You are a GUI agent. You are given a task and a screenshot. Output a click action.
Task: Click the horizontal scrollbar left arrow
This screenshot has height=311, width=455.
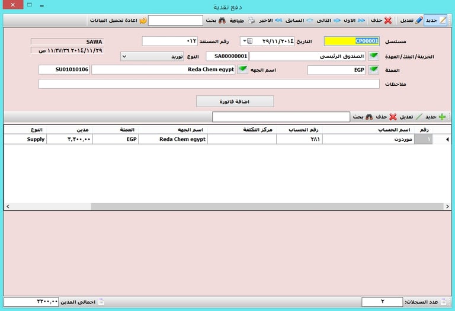(8, 206)
